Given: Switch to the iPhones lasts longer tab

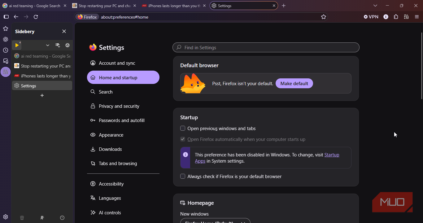Looking at the screenshot, I should (174, 6).
